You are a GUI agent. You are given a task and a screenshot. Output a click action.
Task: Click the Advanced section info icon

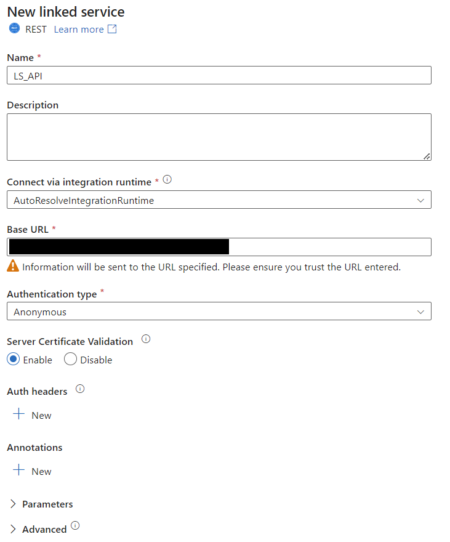coord(75,526)
